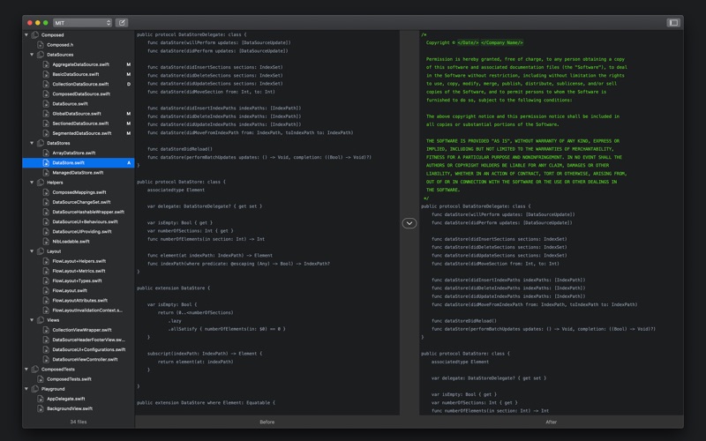The height and width of the screenshot is (441, 706).
Task: Collapse the Layout group
Action: (32, 251)
